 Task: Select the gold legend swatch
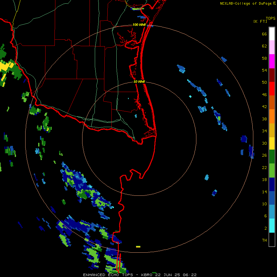point(272,130)
